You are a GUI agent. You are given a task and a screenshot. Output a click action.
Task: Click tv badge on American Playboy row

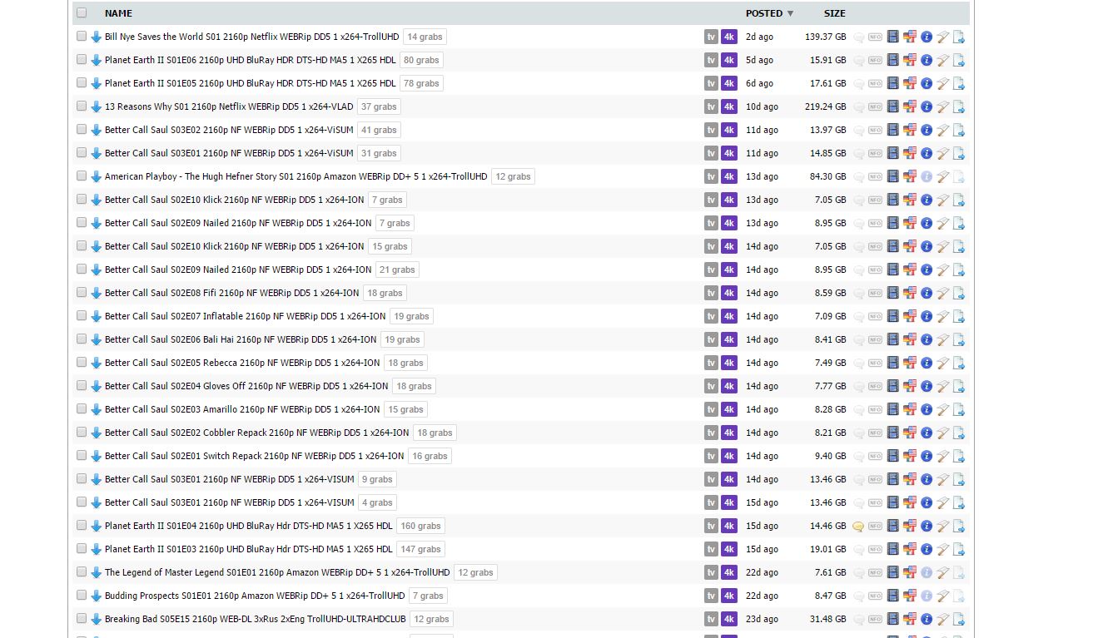pos(711,176)
